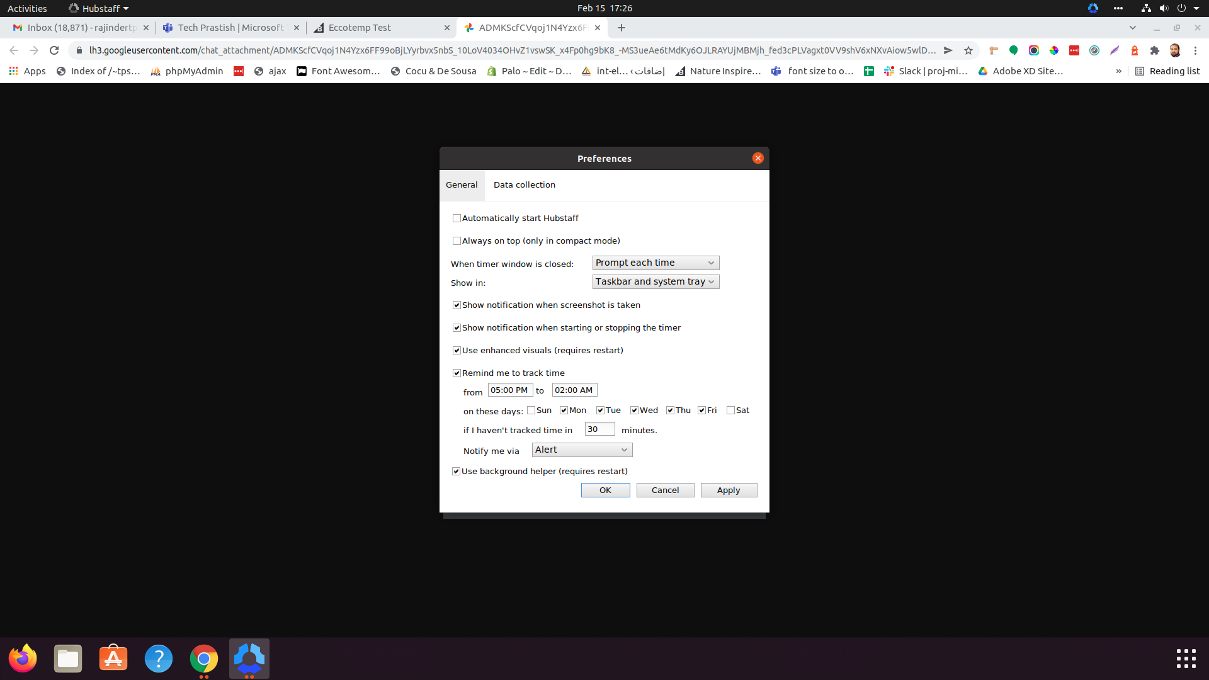The width and height of the screenshot is (1209, 680).
Task: Open the Hubstaff app in the dock
Action: 249,659
